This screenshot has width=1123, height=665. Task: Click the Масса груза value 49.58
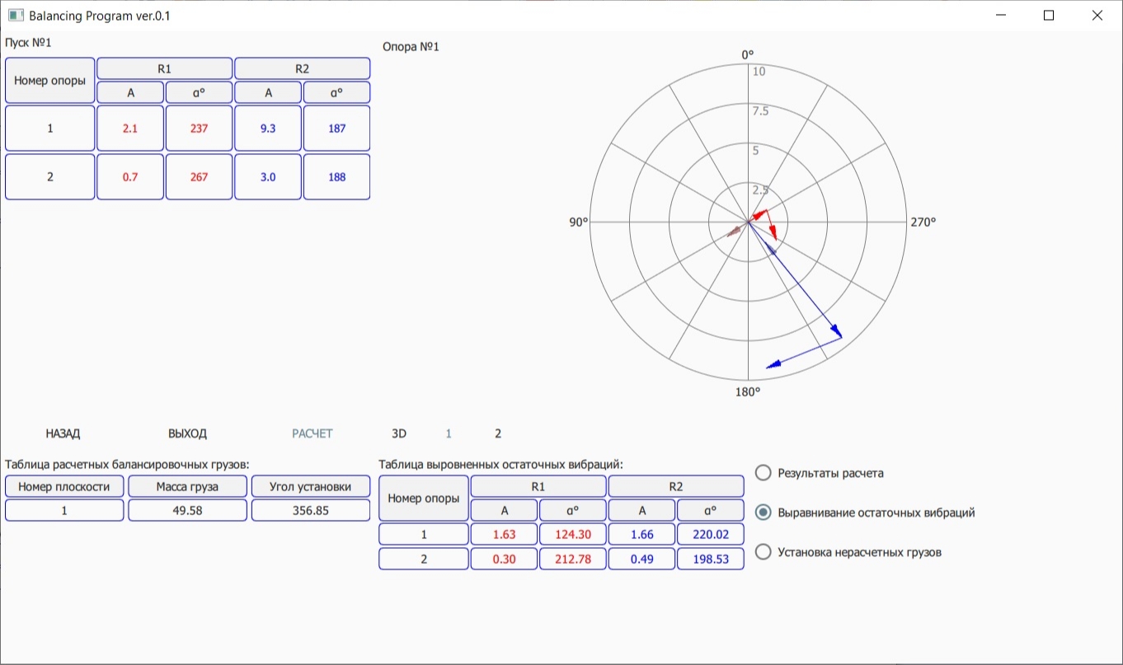point(187,509)
